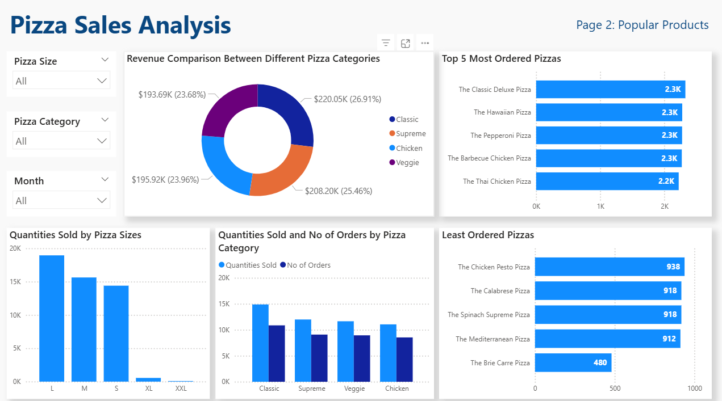Open the Pizza Category All dropdown
722x401 pixels.
tap(61, 141)
